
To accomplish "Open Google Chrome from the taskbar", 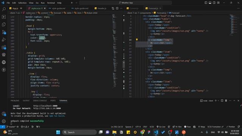I will [142, 132].
